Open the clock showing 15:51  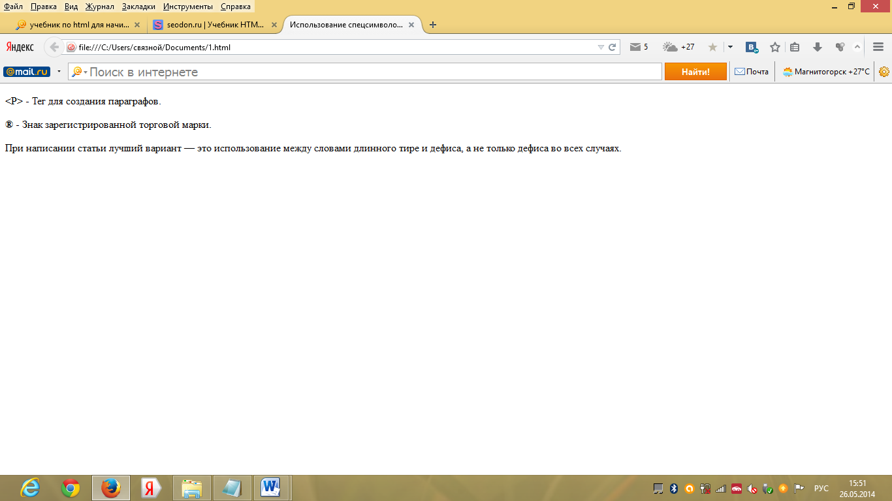point(858,488)
